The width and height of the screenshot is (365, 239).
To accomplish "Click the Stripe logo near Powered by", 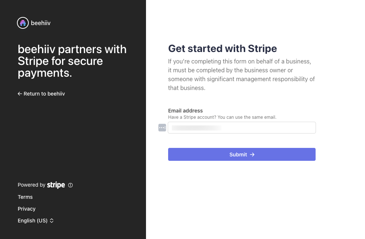I will 56,185.
